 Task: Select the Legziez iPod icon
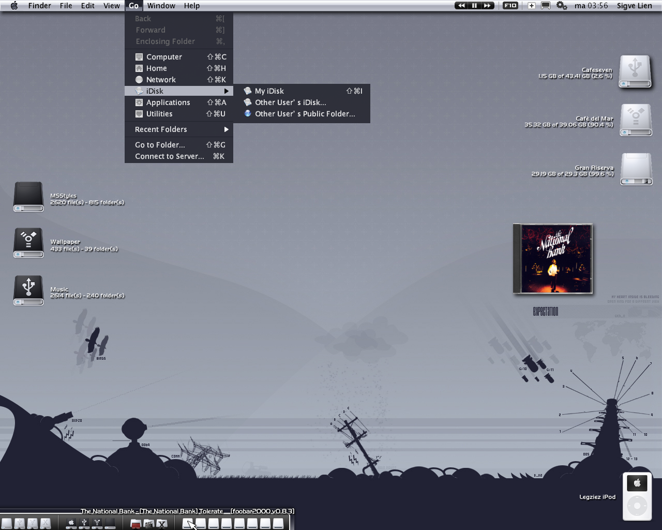[637, 496]
